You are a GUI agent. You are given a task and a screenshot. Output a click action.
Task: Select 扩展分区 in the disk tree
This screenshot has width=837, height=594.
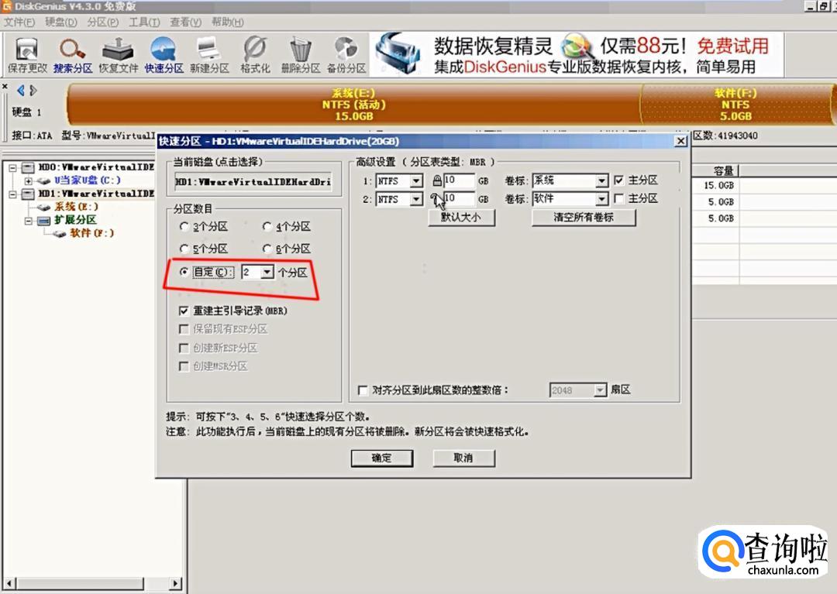click(74, 220)
